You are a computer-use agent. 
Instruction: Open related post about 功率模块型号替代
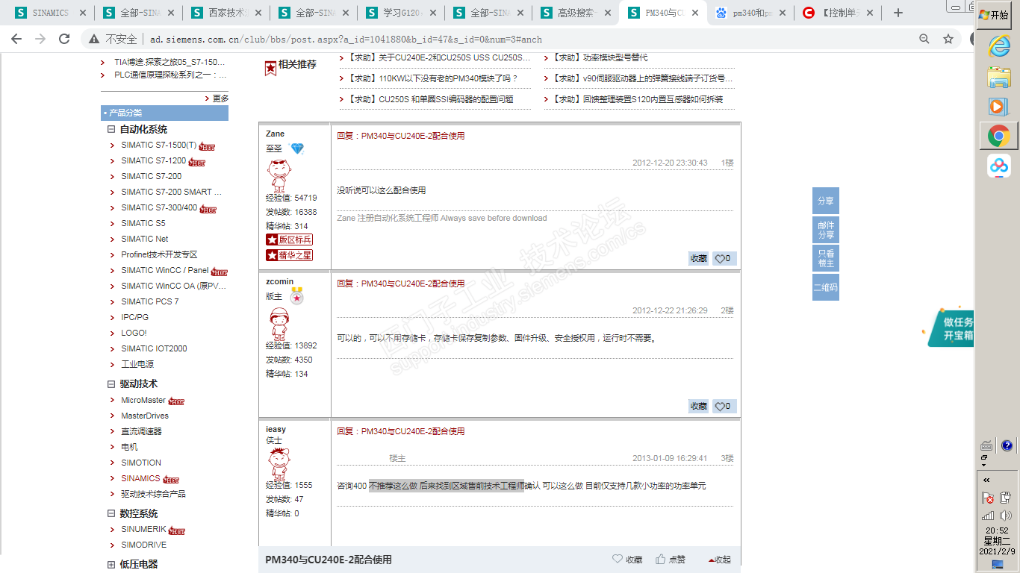pos(600,57)
